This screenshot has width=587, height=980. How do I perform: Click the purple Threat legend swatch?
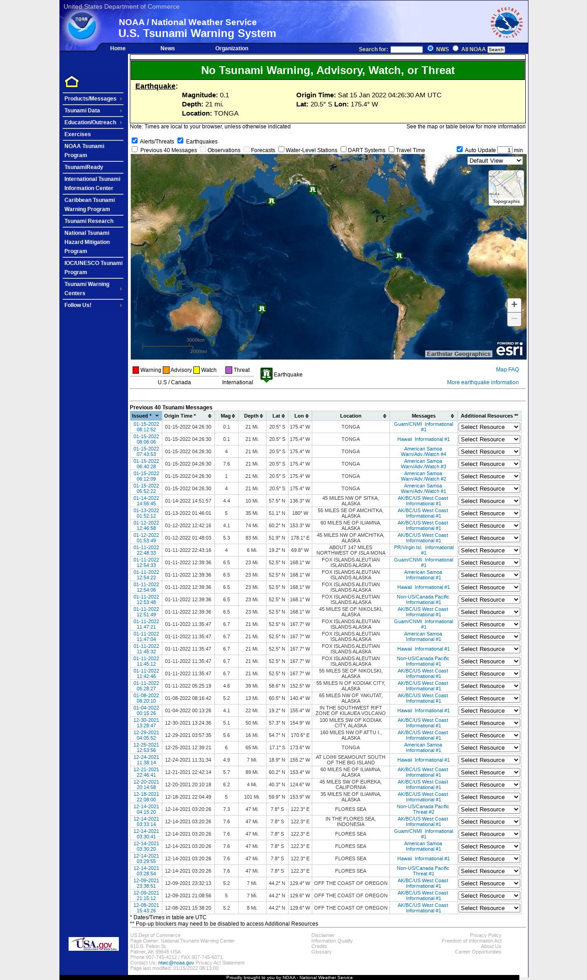point(229,370)
